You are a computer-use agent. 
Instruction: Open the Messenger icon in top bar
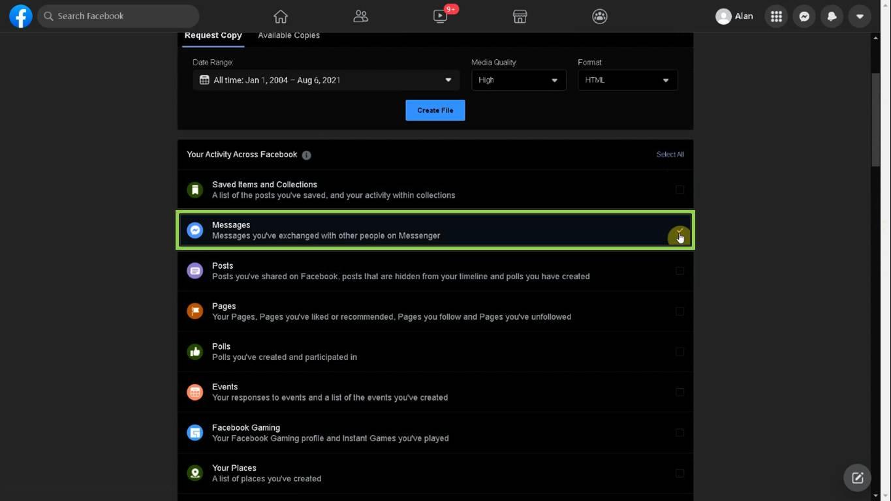click(804, 16)
